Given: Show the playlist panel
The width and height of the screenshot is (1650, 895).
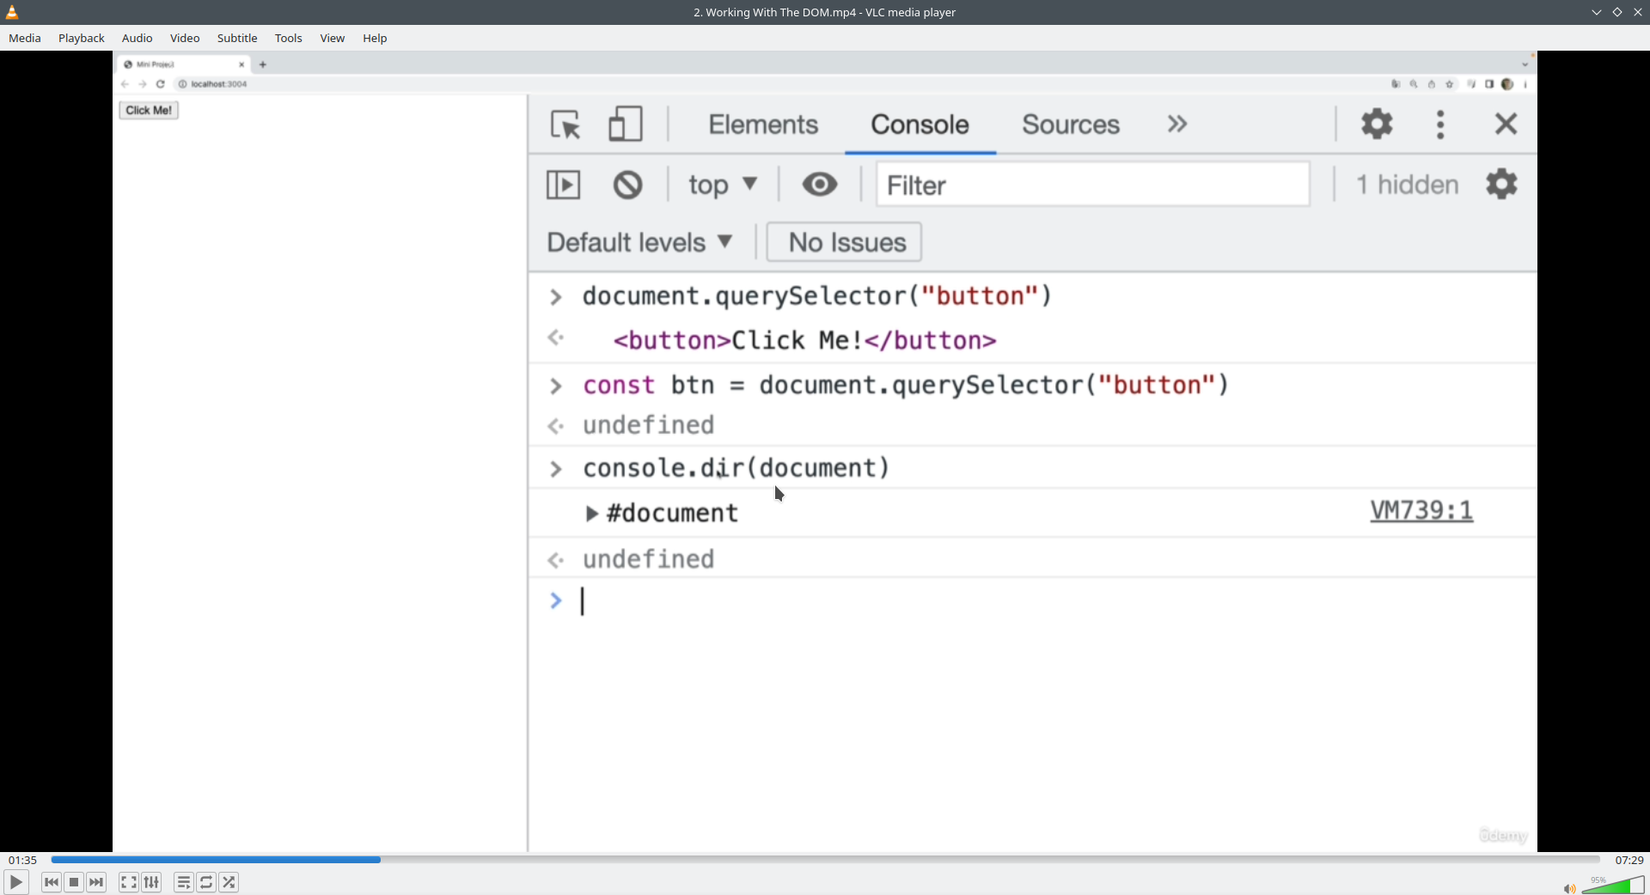Looking at the screenshot, I should tap(183, 882).
